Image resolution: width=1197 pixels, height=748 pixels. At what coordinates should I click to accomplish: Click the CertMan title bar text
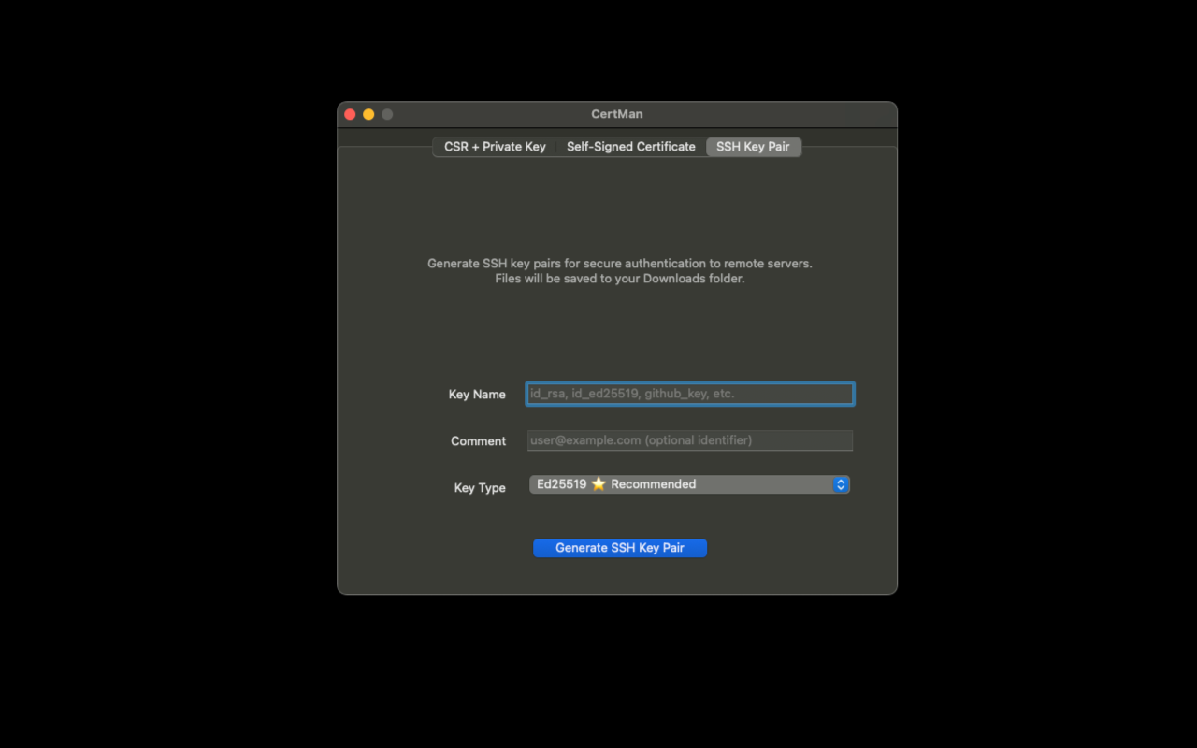tap(616, 113)
